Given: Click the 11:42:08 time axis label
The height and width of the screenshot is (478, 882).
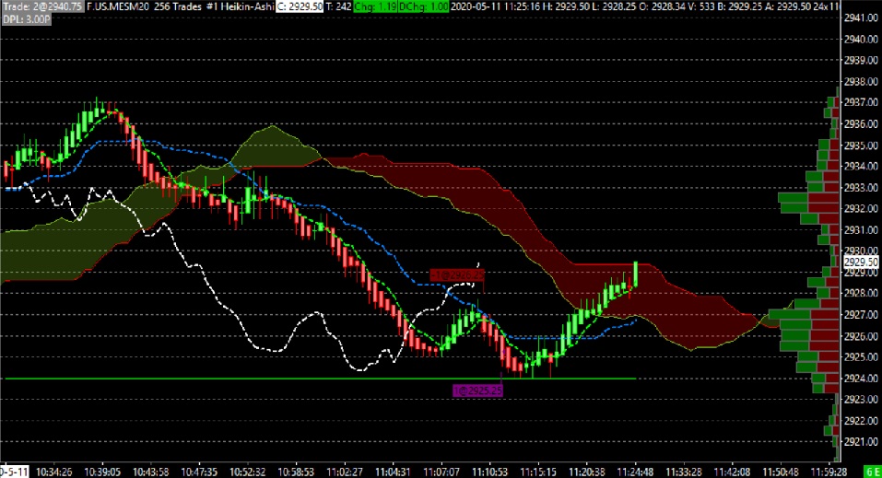Looking at the screenshot, I should coord(732,472).
